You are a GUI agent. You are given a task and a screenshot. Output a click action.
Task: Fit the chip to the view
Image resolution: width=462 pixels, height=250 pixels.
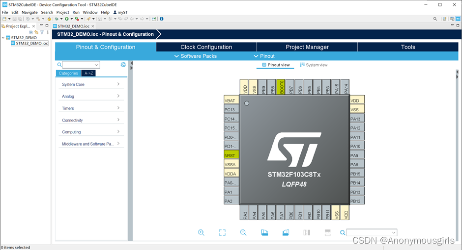pos(222,233)
